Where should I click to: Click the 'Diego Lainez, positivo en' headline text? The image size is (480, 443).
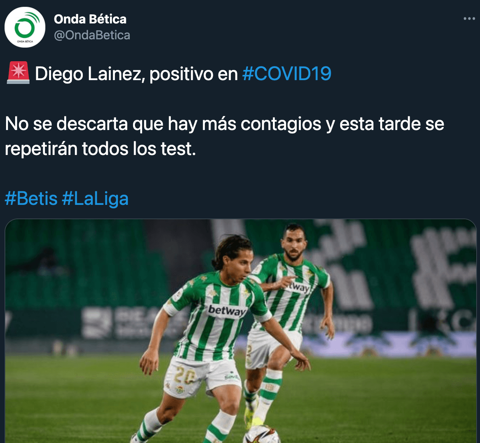click(x=136, y=74)
